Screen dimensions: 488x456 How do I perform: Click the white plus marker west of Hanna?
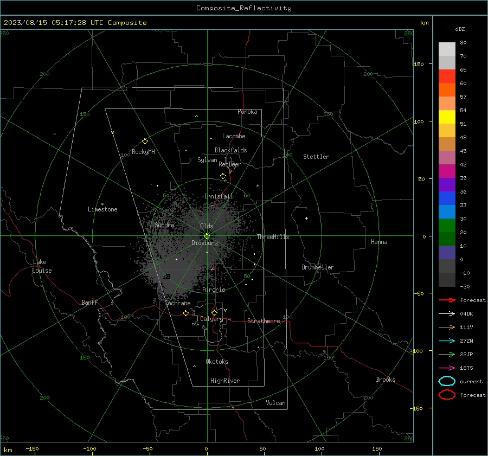(306, 218)
